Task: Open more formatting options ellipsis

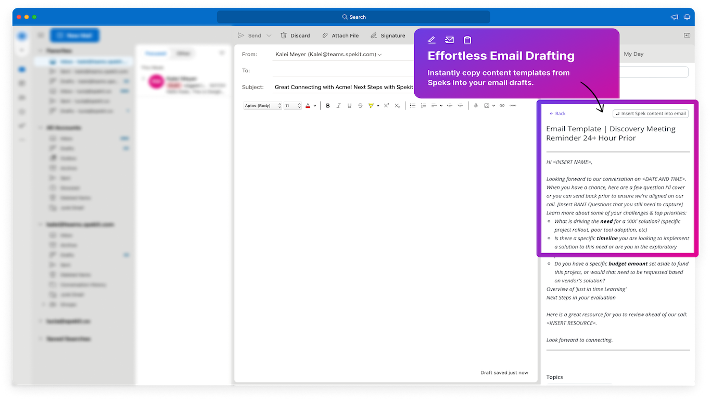Action: point(513,106)
